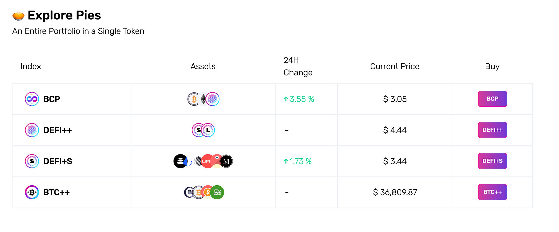Click the BTC++ index logo icon

point(32,192)
